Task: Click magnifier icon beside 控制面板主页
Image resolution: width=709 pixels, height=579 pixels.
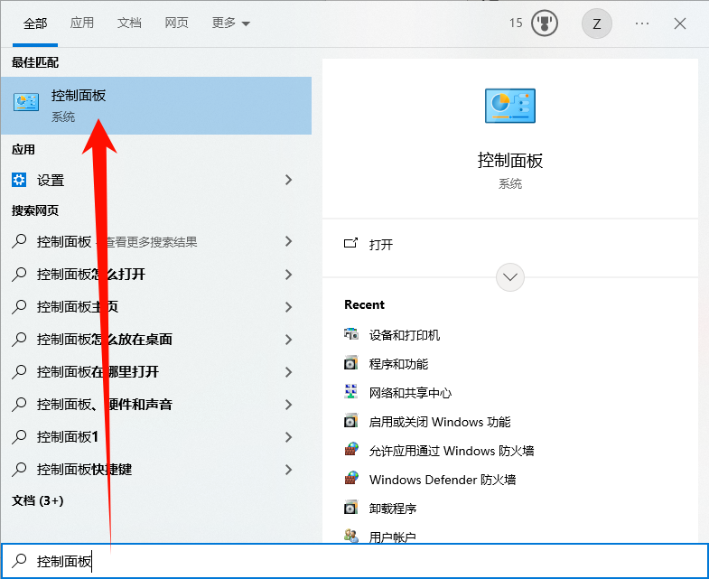Action: click(x=19, y=307)
